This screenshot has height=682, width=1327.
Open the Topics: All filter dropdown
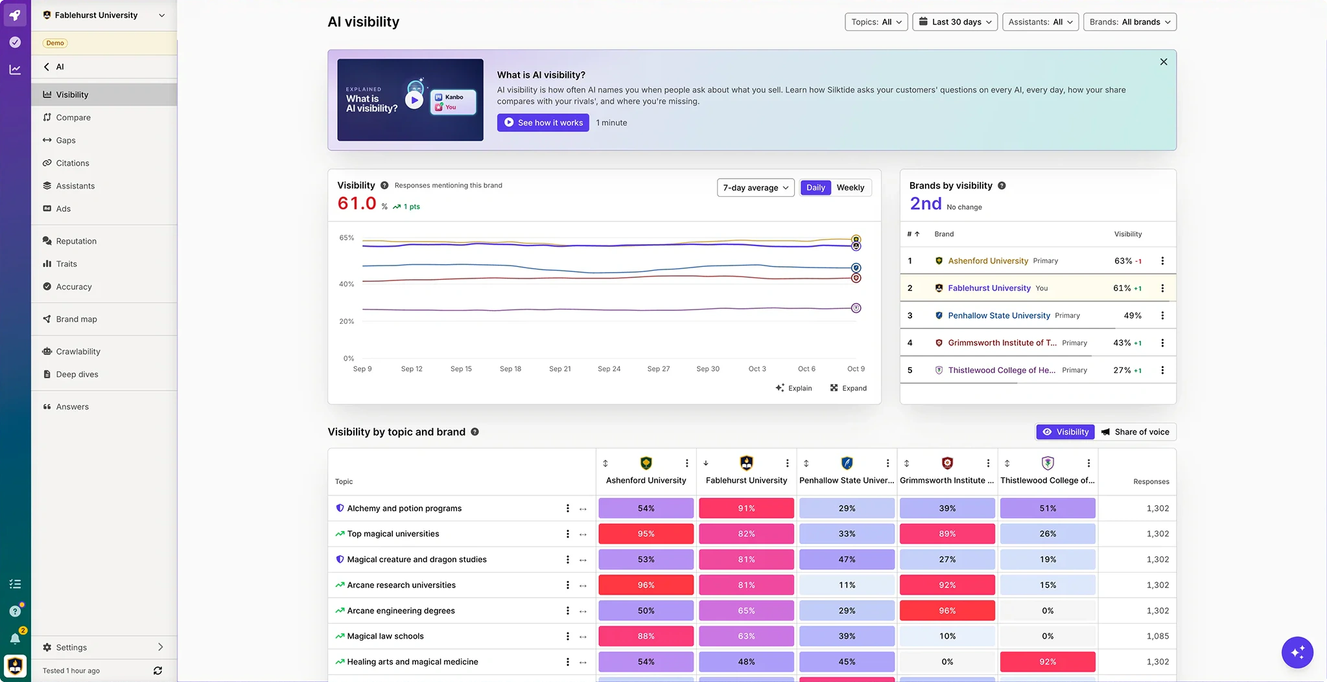pos(876,22)
